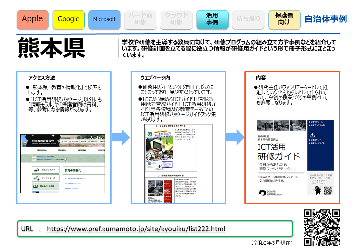
Task: Select 教育相談 in the website navigation
Action: [62, 150]
